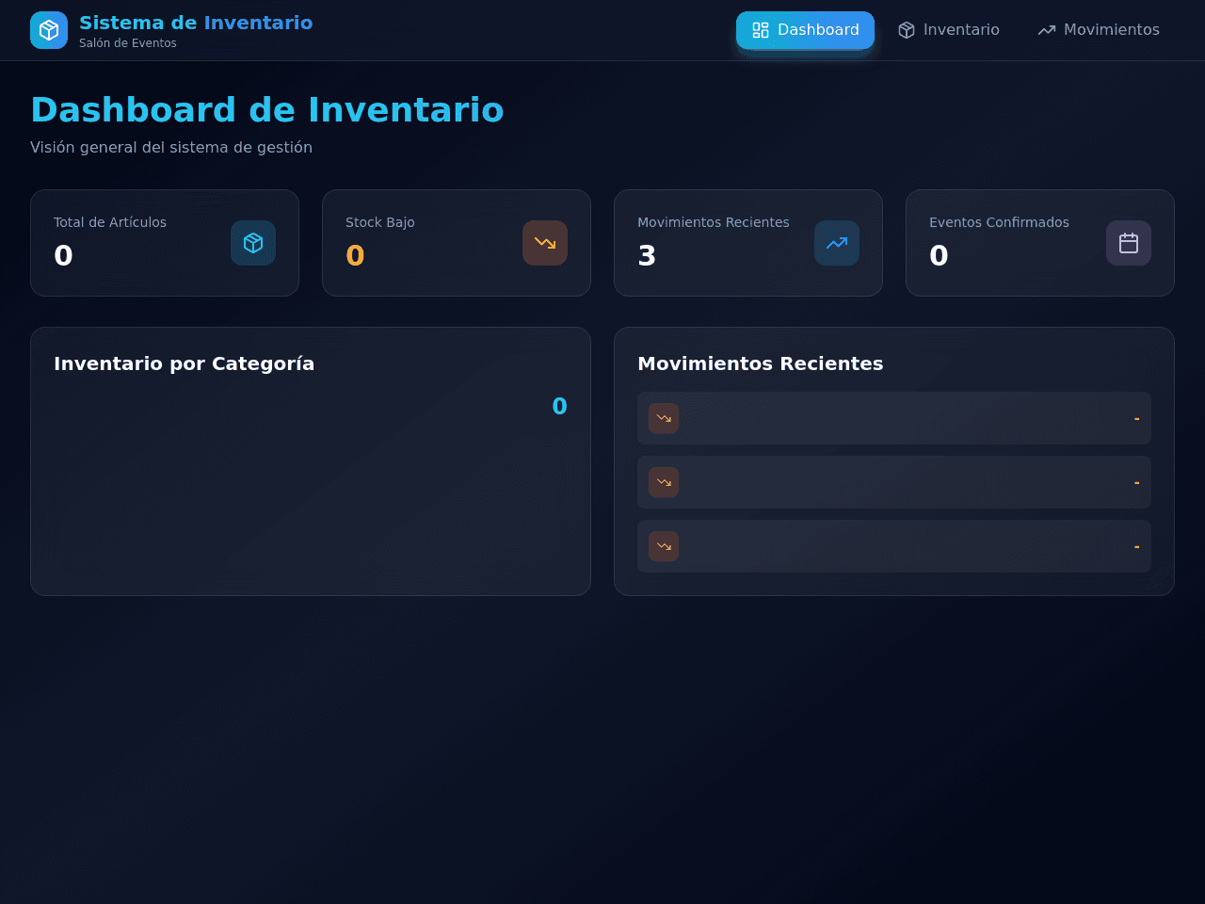
Task: Open the Dashboard tab
Action: click(x=805, y=30)
